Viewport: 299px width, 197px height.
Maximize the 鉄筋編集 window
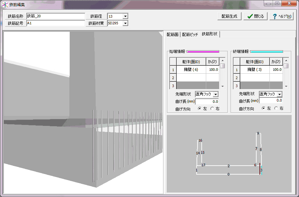tap(277, 4)
